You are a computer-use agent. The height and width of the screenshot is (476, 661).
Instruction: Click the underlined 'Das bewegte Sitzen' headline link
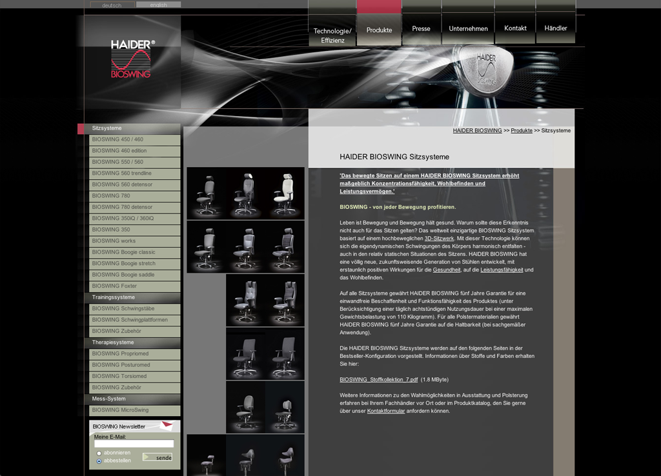[429, 183]
